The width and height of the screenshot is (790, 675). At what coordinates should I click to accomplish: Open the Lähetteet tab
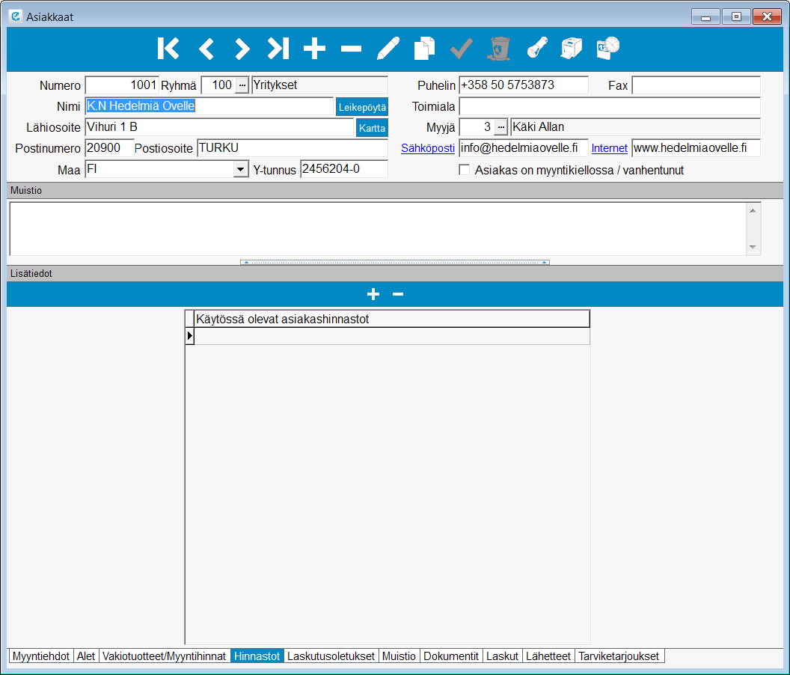point(548,656)
